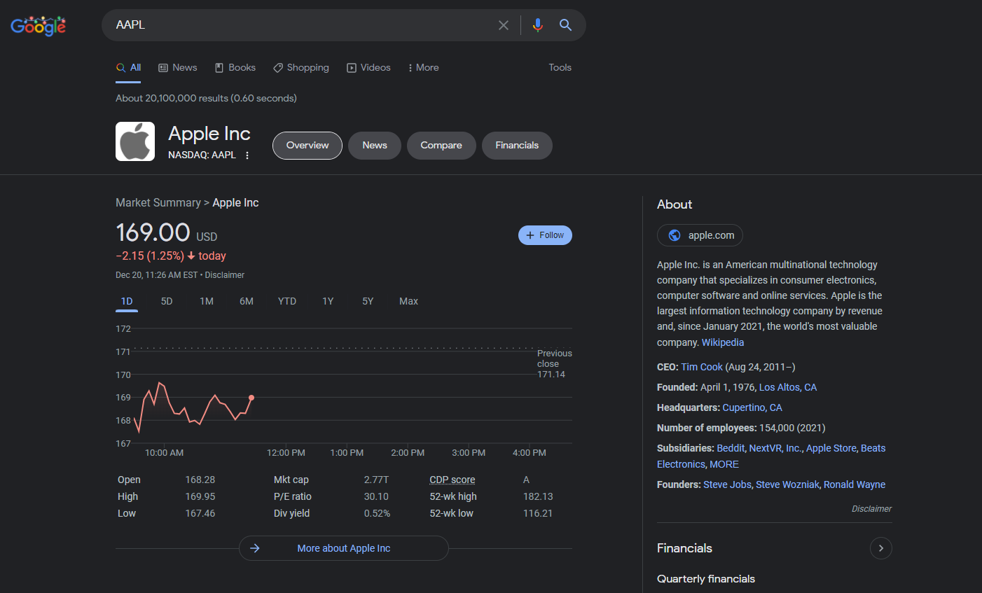Select the Overview chip
The width and height of the screenshot is (982, 593).
307,146
